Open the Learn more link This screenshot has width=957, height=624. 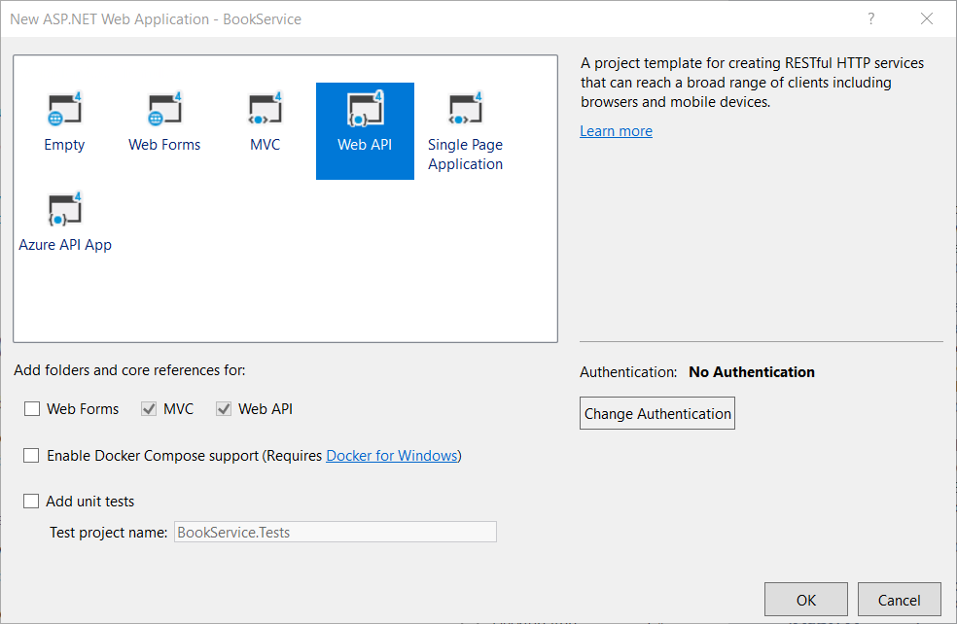[x=616, y=130]
